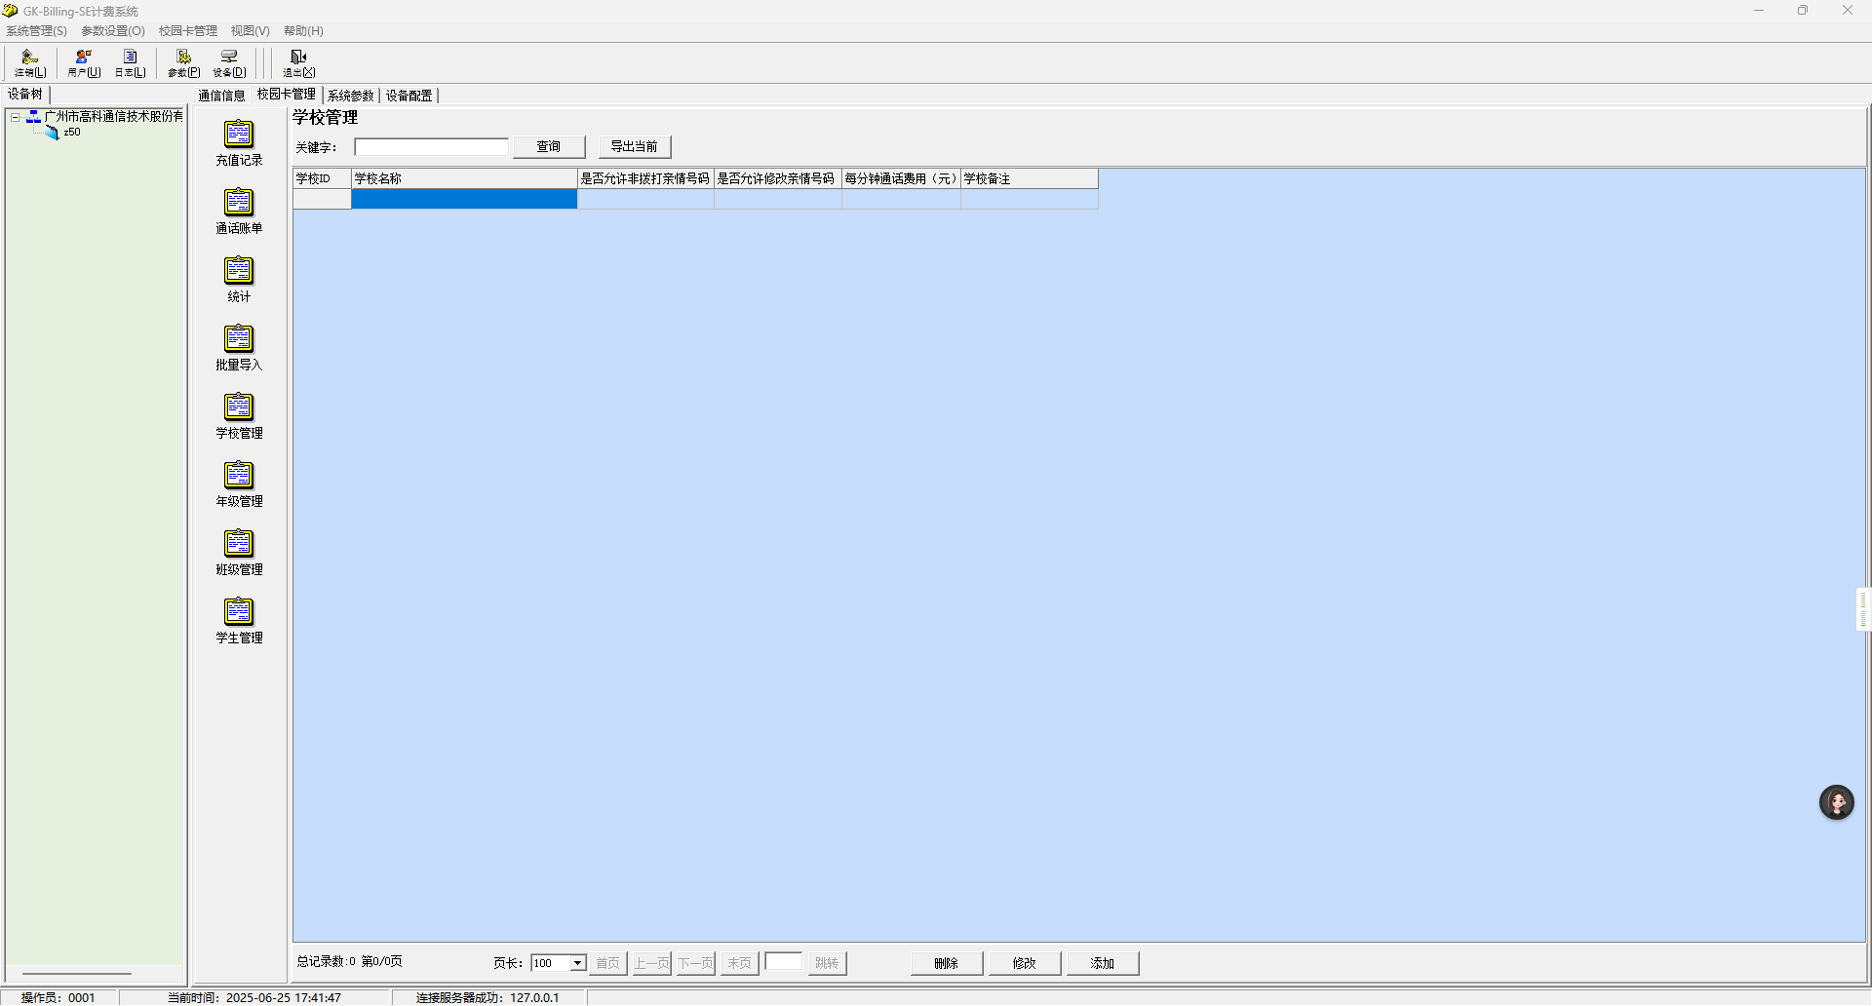
Task: Select 批量导入 batch import icon
Action: click(x=239, y=347)
